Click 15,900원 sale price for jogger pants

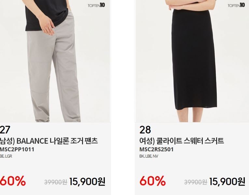(x=87, y=182)
